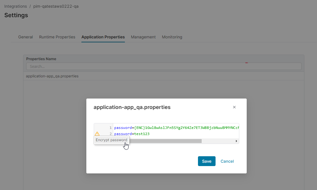
Task: Select the Application Properties tab
Action: (x=103, y=37)
